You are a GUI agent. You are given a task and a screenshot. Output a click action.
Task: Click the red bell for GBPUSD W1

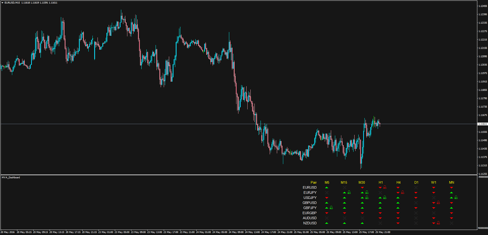click(x=438, y=203)
